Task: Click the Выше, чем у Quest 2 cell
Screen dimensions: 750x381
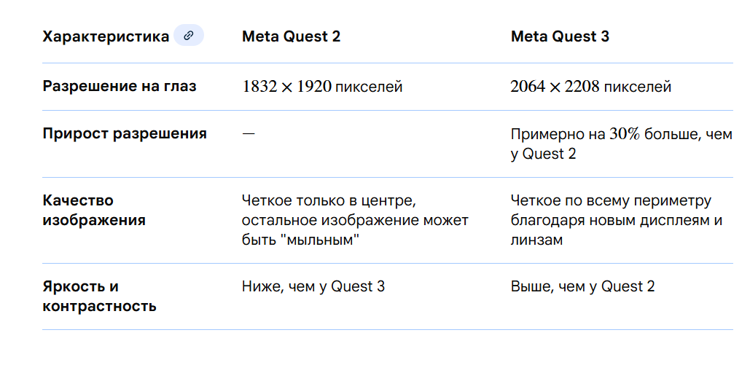Action: (582, 286)
